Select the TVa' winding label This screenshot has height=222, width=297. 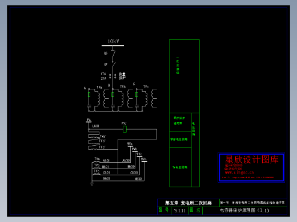pos(103,136)
